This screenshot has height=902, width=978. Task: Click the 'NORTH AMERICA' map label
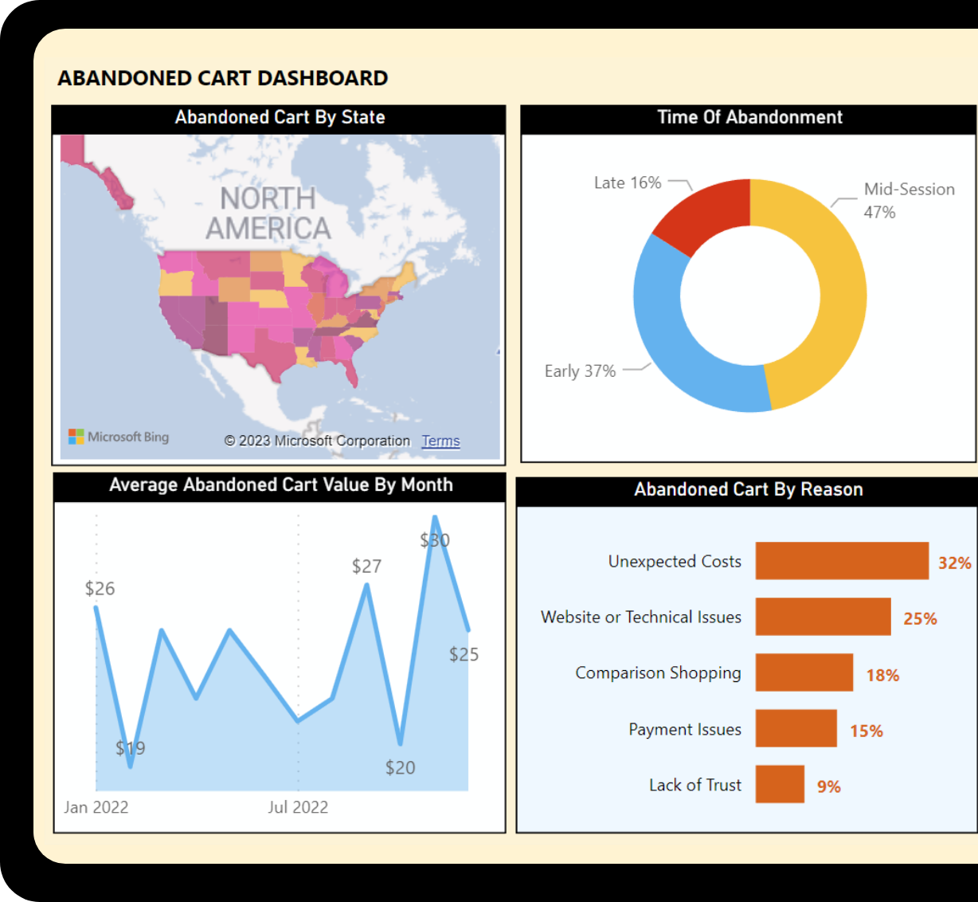coord(268,213)
